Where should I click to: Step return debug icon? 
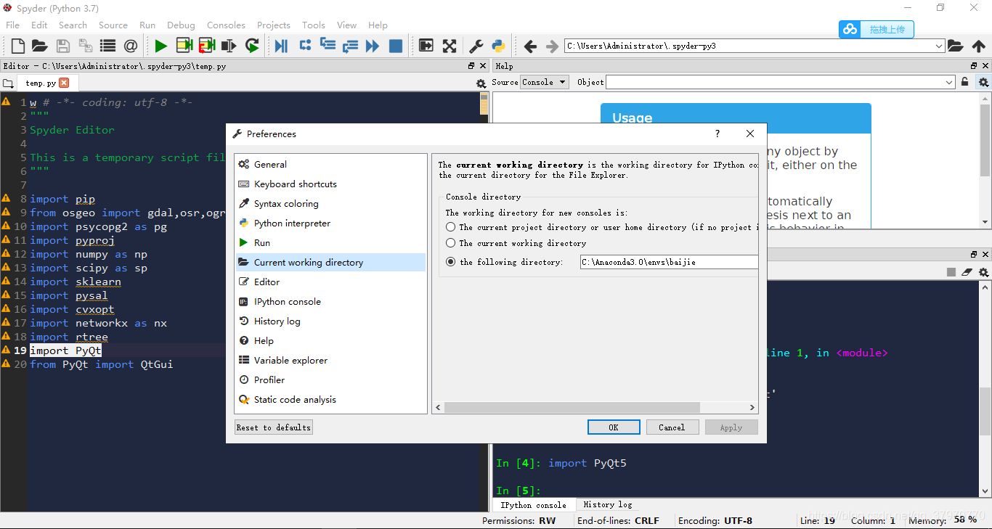pyautogui.click(x=350, y=46)
